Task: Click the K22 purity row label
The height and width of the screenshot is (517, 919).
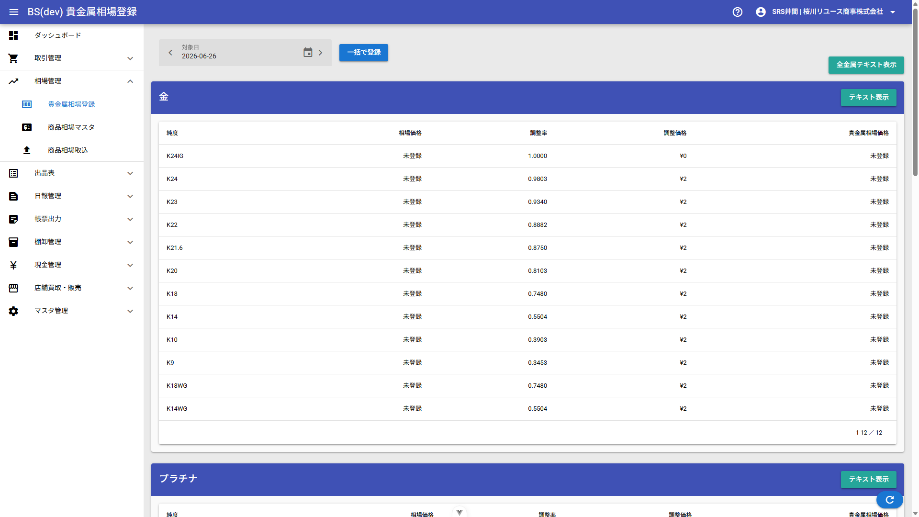Action: tap(172, 225)
